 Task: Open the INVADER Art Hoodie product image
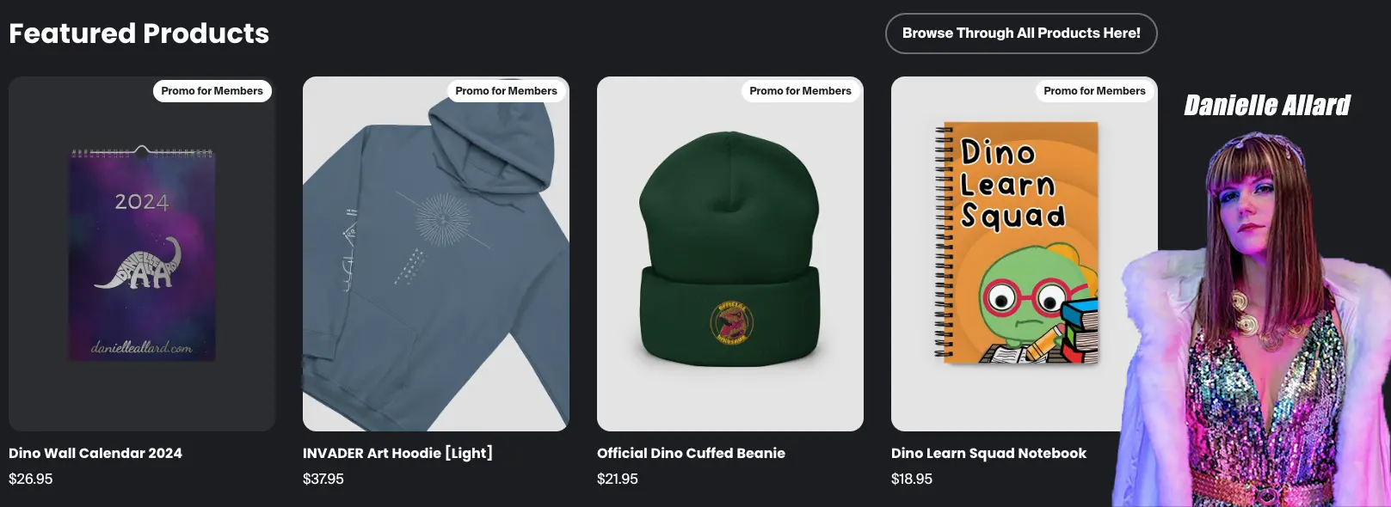click(x=435, y=253)
